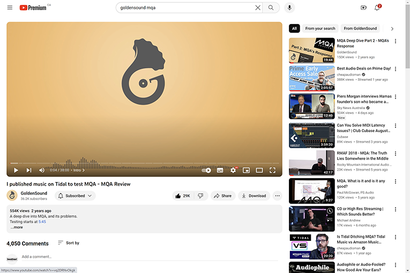410x273 pixels.
Task: Open more actions ellipsis under video
Action: 277,196
